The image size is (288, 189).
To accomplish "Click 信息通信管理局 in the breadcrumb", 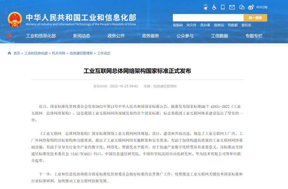I will (81, 53).
